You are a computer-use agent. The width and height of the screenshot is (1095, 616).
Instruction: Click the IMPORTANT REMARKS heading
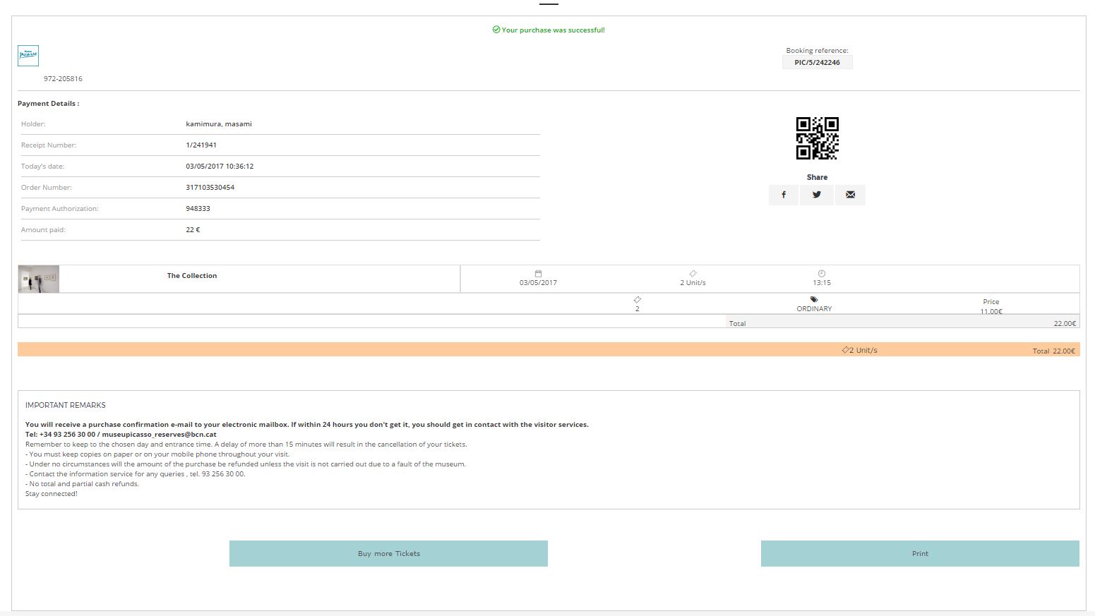[x=66, y=406]
